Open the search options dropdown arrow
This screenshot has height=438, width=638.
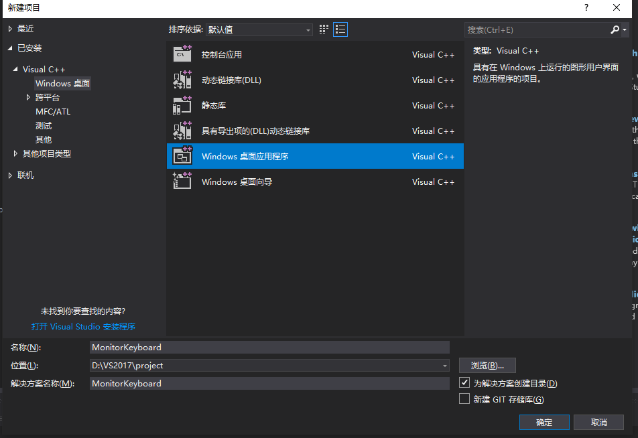coord(625,29)
